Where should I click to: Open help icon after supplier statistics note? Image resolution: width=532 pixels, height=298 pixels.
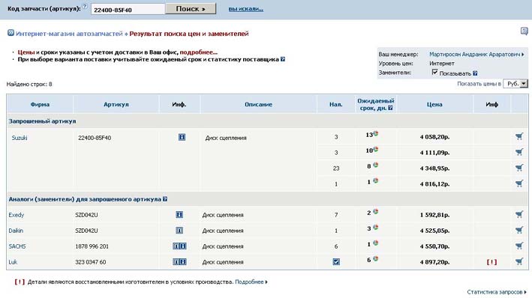tap(283, 59)
